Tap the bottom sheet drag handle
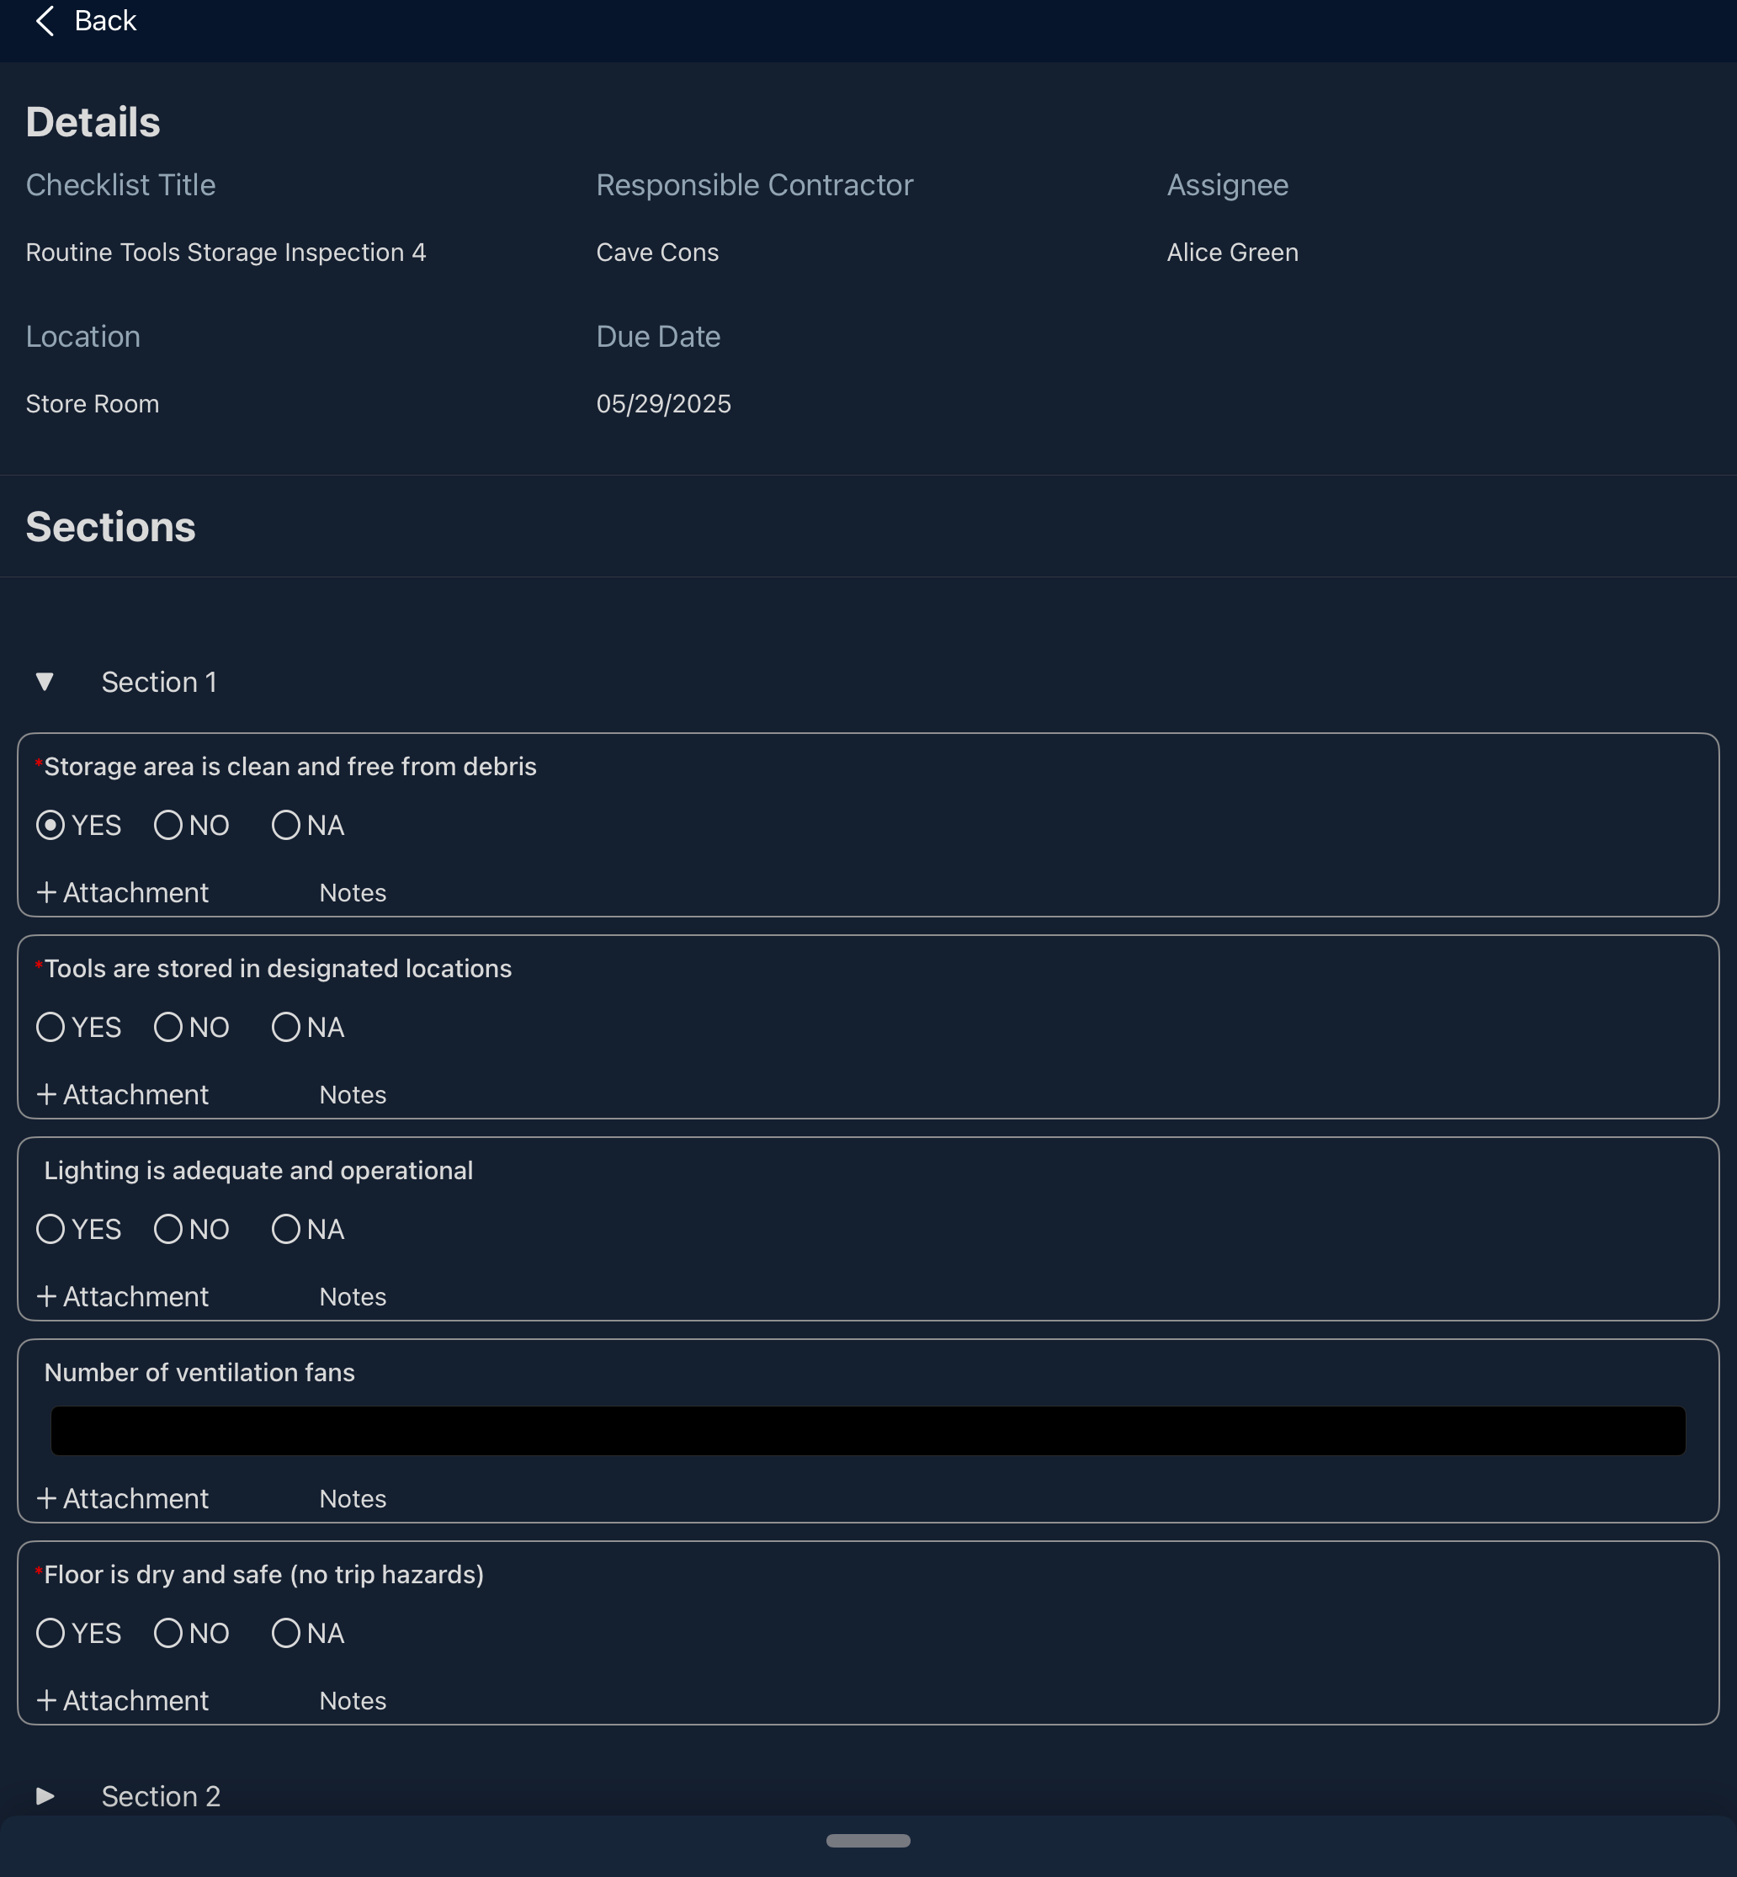 coord(868,1840)
